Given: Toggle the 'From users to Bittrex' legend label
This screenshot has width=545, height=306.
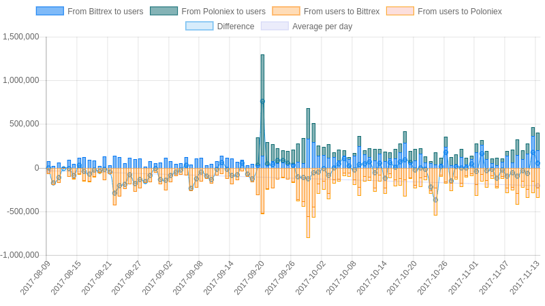Looking at the screenshot, I should (x=342, y=12).
